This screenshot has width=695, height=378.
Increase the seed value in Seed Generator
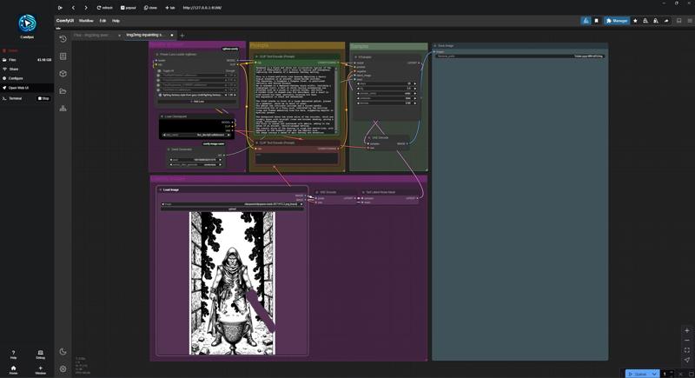click(220, 160)
